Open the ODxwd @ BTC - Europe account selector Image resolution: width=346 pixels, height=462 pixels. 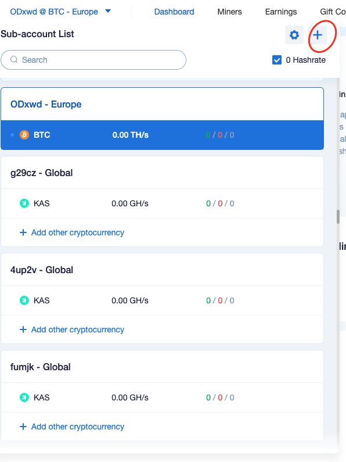60,12
